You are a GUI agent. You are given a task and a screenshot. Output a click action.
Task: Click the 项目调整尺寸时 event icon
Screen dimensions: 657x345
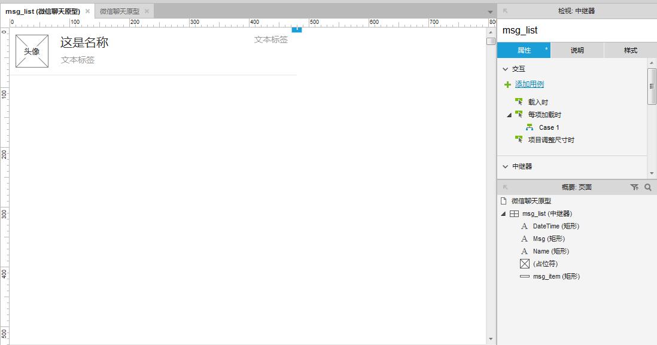click(519, 139)
